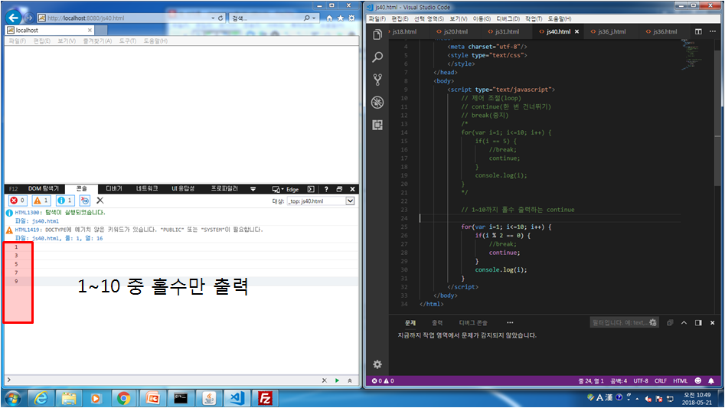Screen dimensions: 725x408
Task: Click the errors and warnings status bar count
Action: coord(383,380)
